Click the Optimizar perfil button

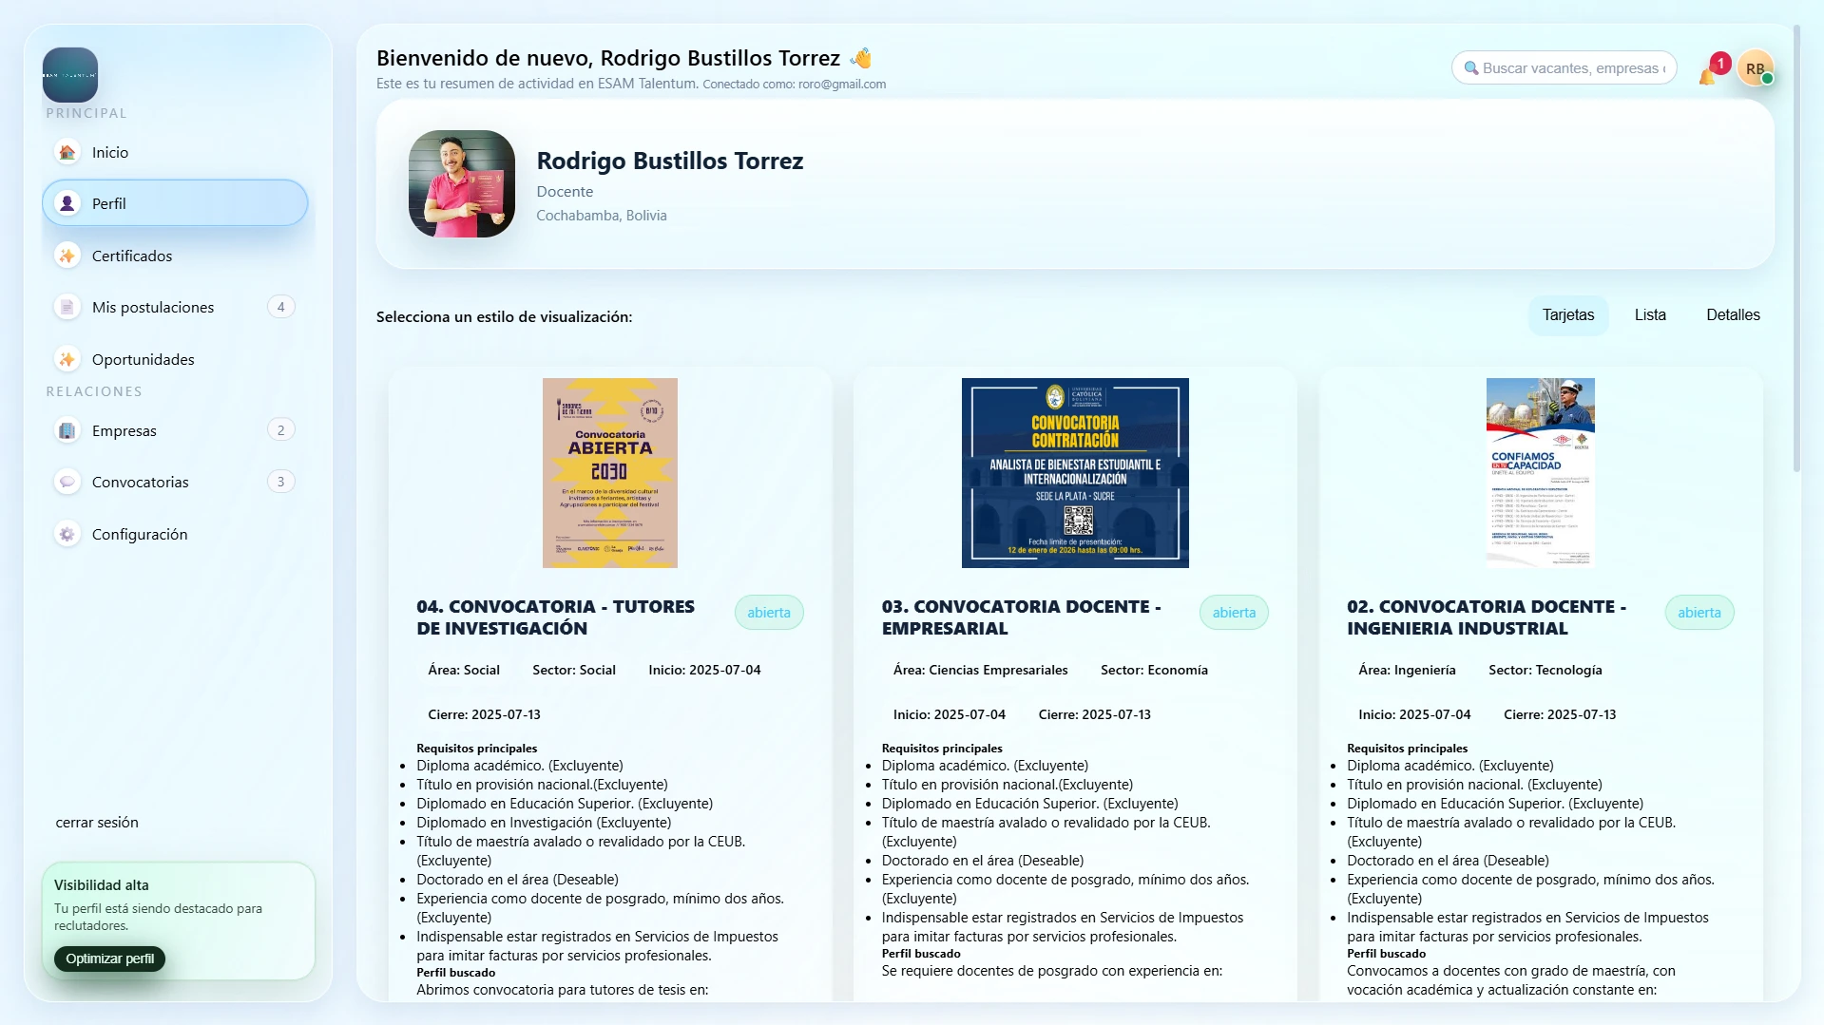point(108,959)
